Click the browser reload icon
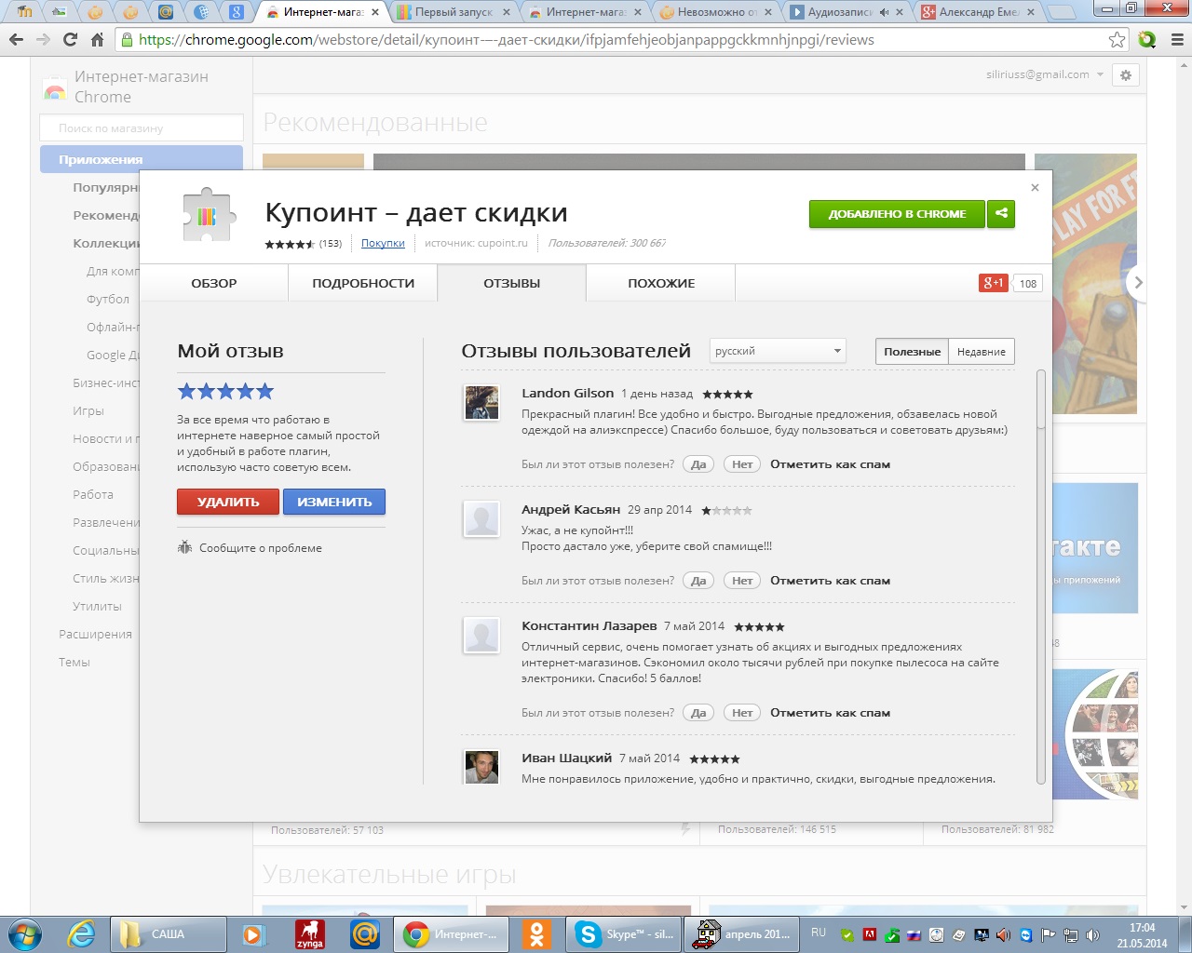This screenshot has width=1192, height=953. tap(70, 40)
